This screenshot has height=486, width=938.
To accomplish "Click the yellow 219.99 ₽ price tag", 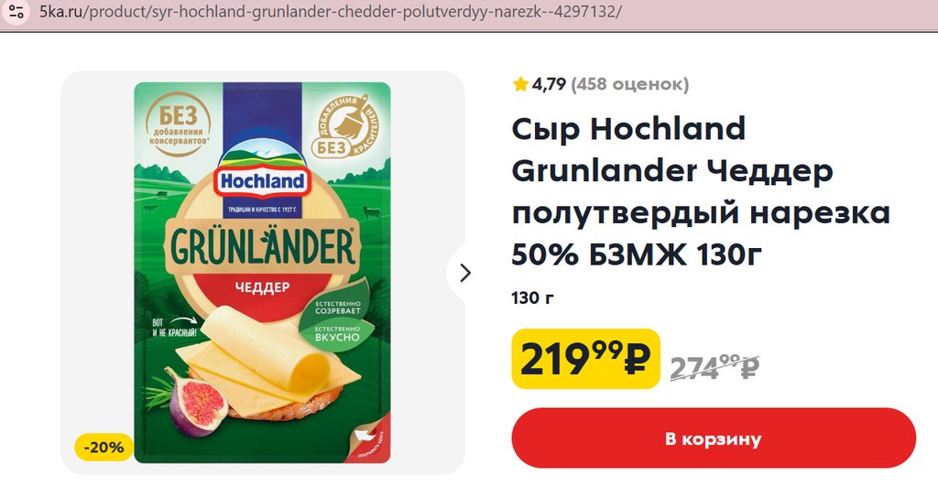I will (x=585, y=359).
